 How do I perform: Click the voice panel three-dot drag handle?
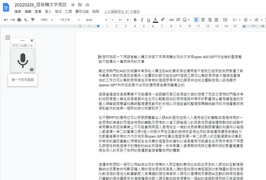[22, 40]
